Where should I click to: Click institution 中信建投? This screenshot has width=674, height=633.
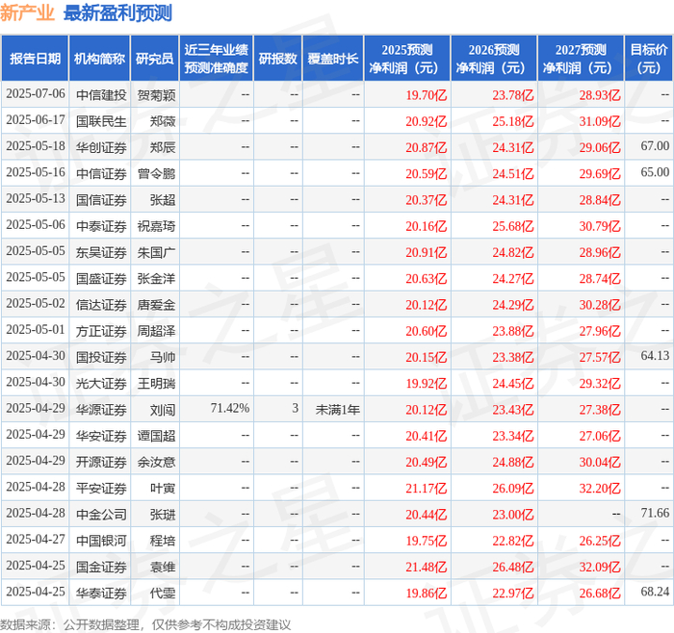tap(101, 95)
